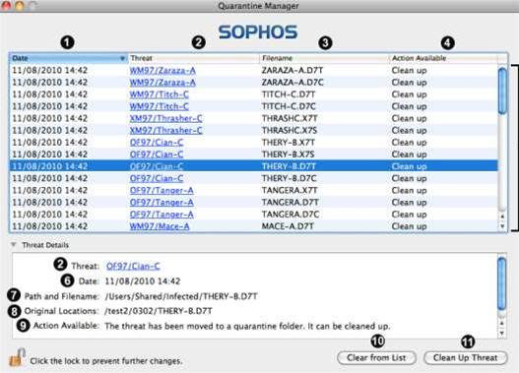The image size is (519, 373).
Task: Select the THERY-B.X7T filename cell
Action: click(289, 142)
